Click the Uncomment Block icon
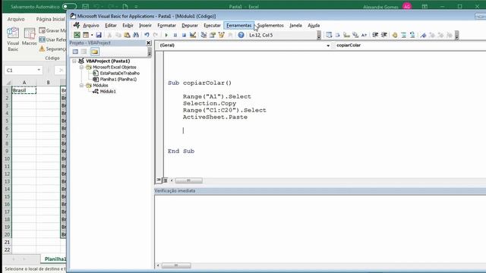Viewport: 486px width, 273px height. point(412,35)
